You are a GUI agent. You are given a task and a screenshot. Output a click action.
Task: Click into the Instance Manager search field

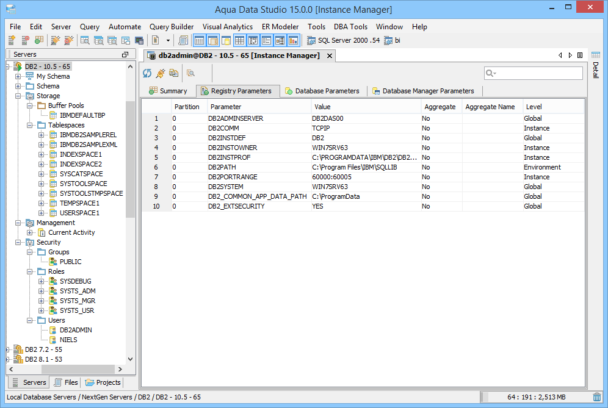point(534,73)
